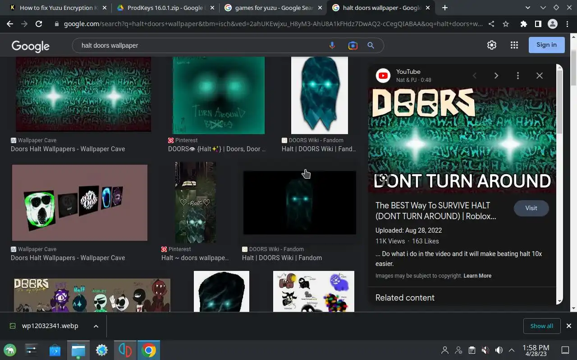
Task: Go back using browser back arrow
Action: [x=10, y=24]
